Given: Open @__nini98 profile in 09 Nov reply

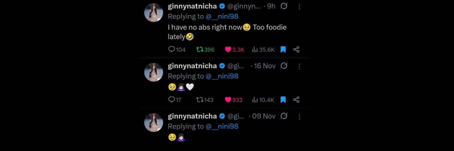Looking at the screenshot, I should point(222,126).
